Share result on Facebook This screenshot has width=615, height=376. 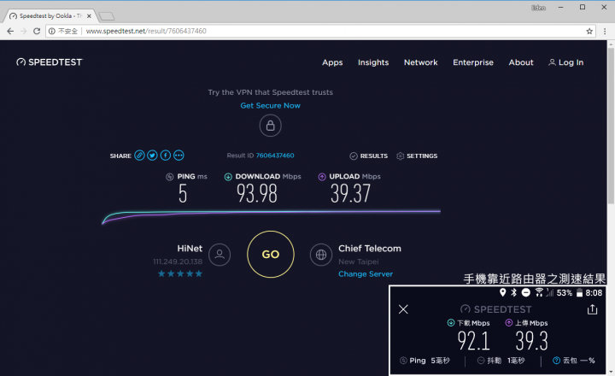tap(166, 156)
